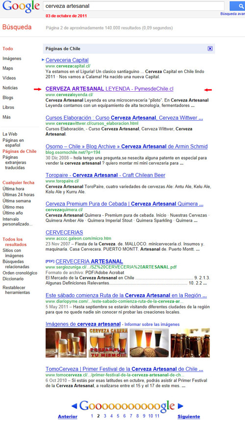Go to results page 5

(x=118, y=416)
